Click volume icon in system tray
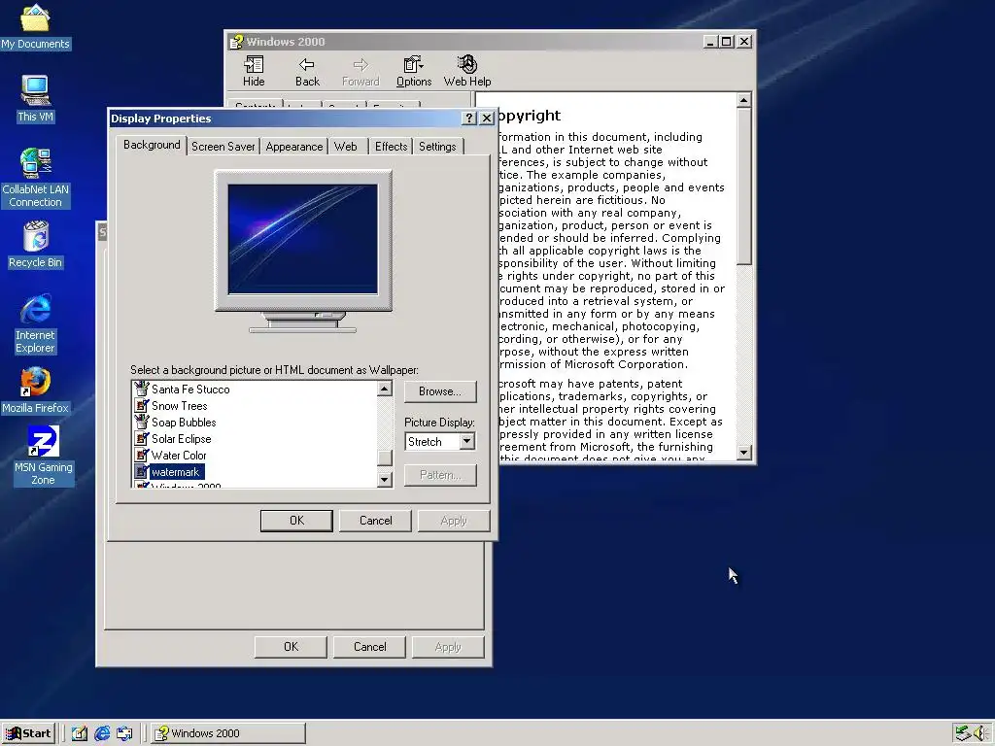Screen dimensions: 995x746 (979, 733)
